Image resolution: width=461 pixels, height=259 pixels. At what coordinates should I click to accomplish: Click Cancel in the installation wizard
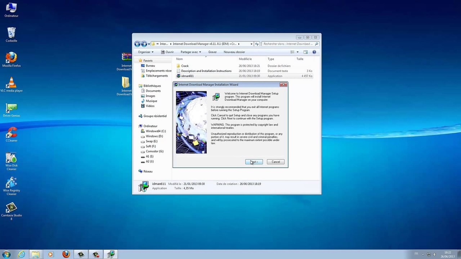[276, 162]
